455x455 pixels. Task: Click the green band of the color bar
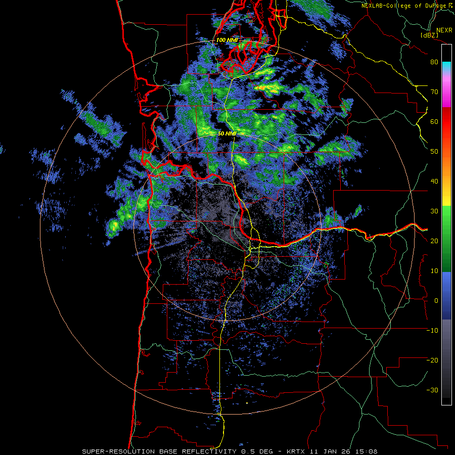tap(446, 239)
